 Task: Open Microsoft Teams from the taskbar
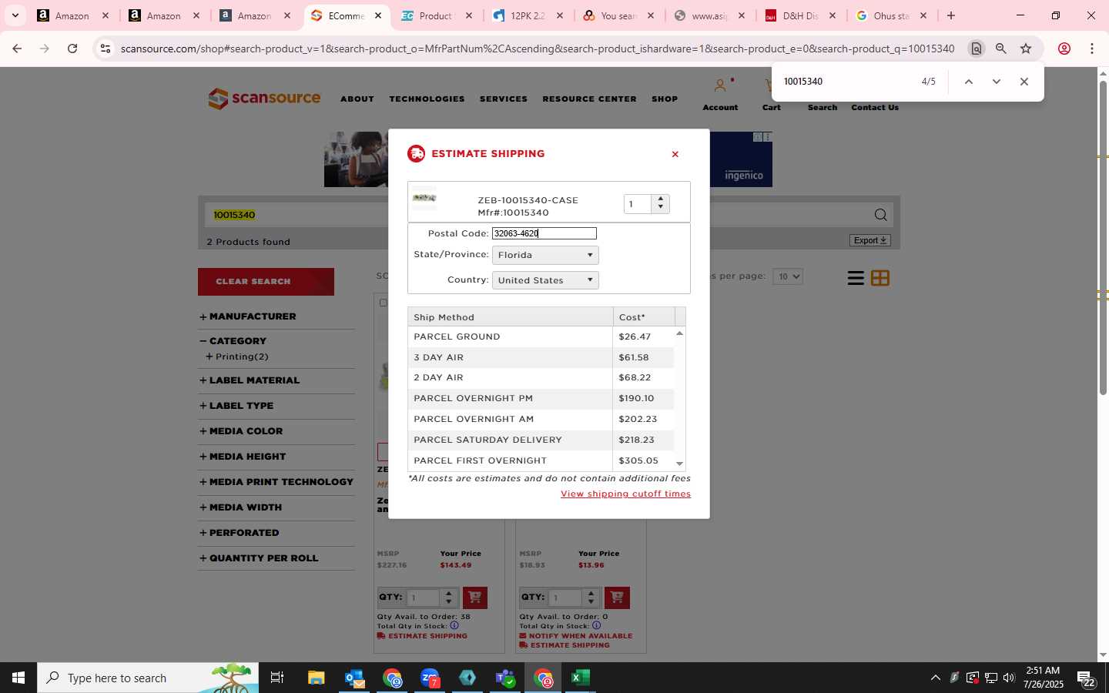point(505,678)
